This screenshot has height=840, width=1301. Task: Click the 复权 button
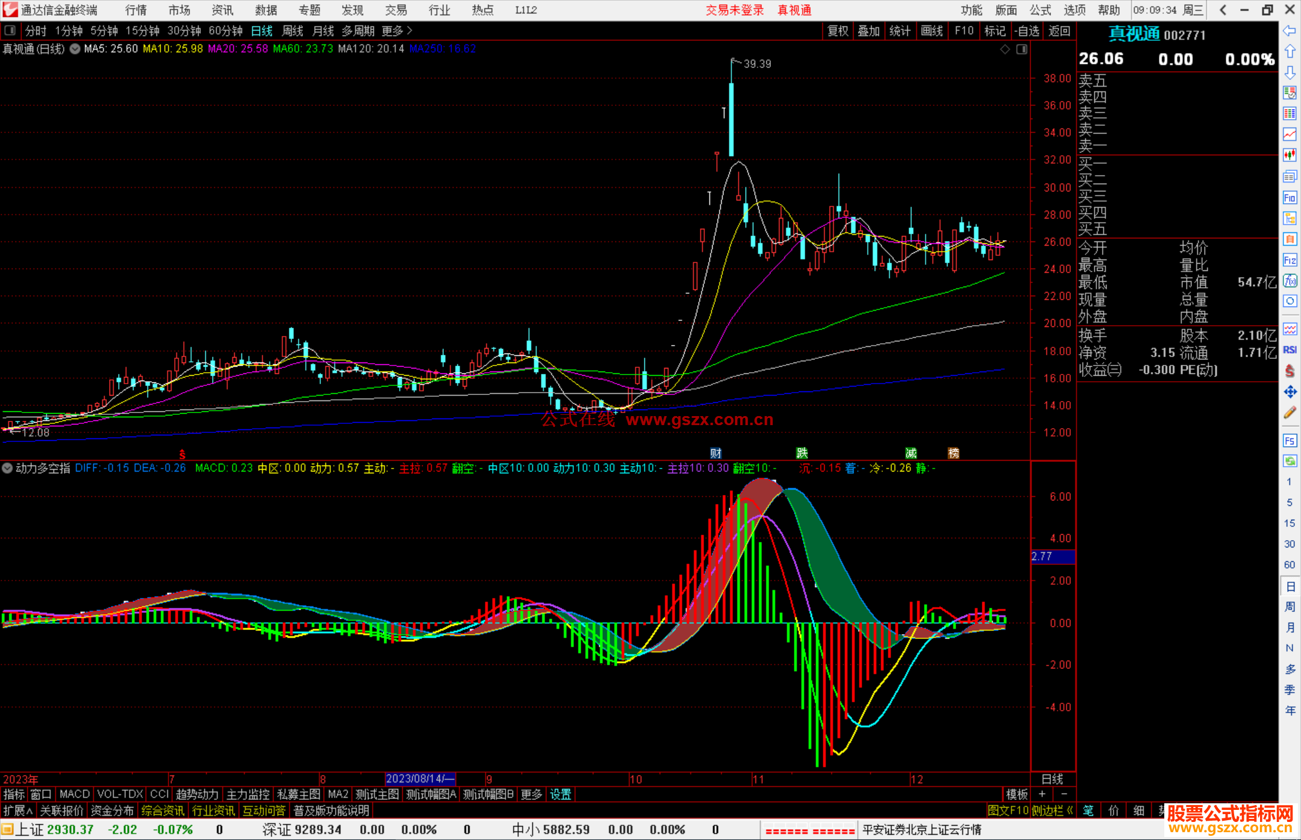pyautogui.click(x=838, y=31)
